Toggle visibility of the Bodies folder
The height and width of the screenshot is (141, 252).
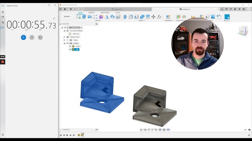click(x=68, y=43)
